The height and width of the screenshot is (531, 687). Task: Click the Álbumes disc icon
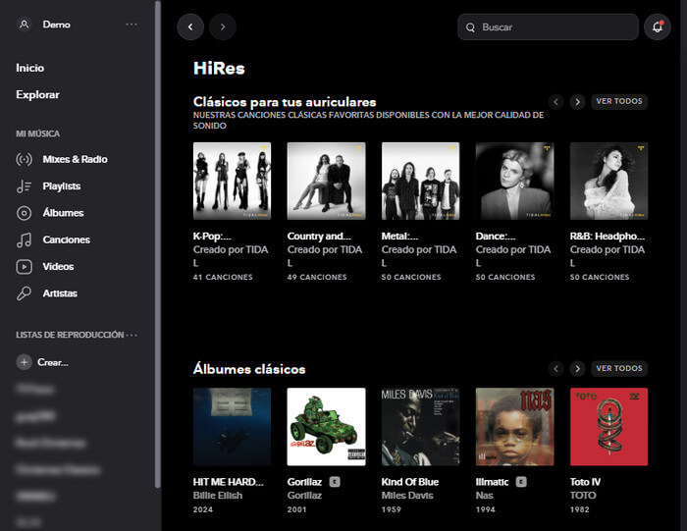tap(25, 213)
